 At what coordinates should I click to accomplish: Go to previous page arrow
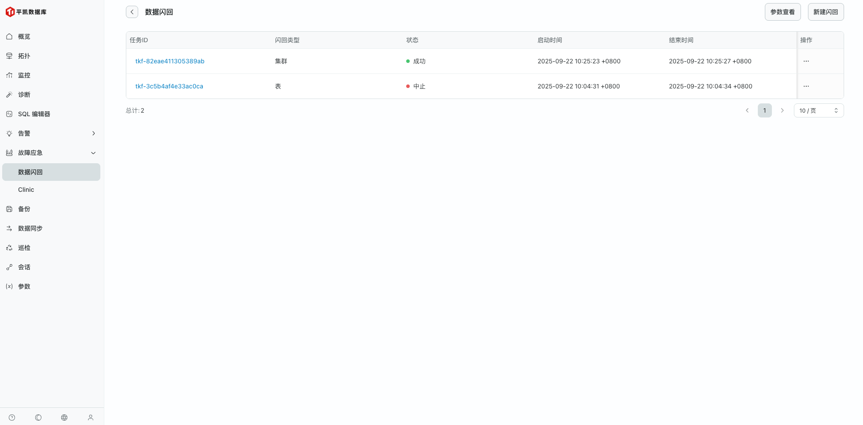pos(747,110)
